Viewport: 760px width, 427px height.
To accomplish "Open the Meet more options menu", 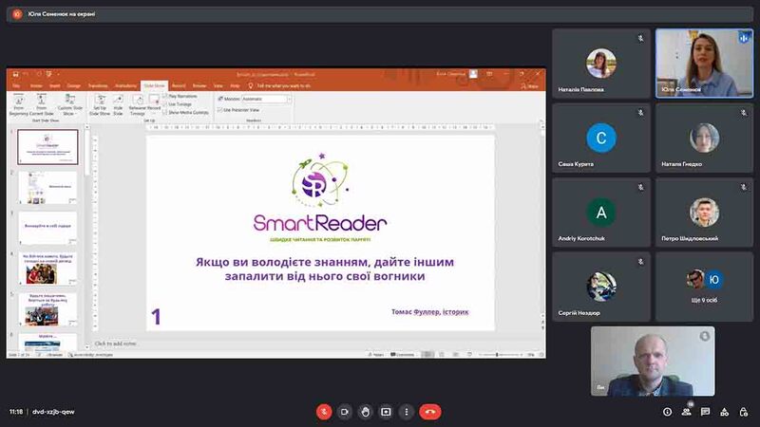I will pos(407,412).
